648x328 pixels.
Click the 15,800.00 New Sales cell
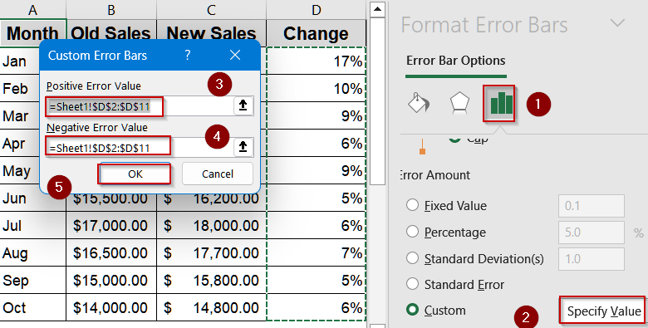pyautogui.click(x=211, y=280)
